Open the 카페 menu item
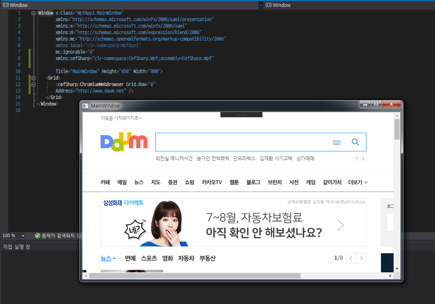 coord(105,182)
